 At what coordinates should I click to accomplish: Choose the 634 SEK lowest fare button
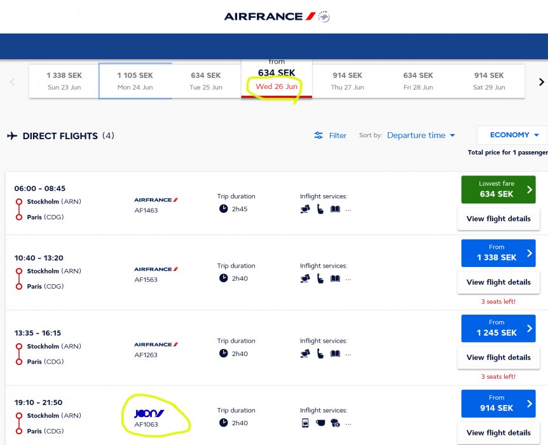pos(498,189)
